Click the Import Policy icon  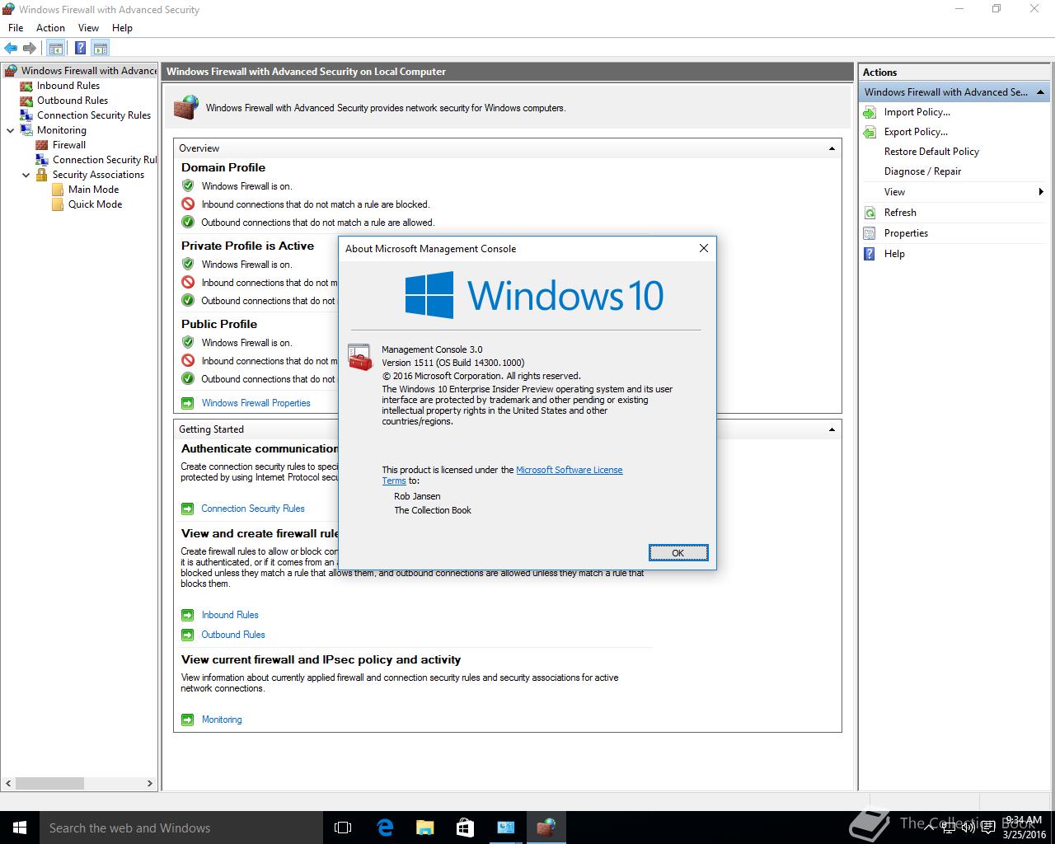click(870, 112)
